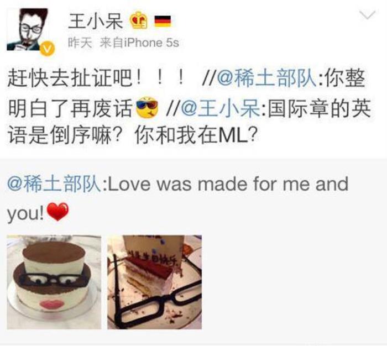Screen dimensions: 387x346
Task: Tap the 昨天 timestamp
Action: pos(80,43)
